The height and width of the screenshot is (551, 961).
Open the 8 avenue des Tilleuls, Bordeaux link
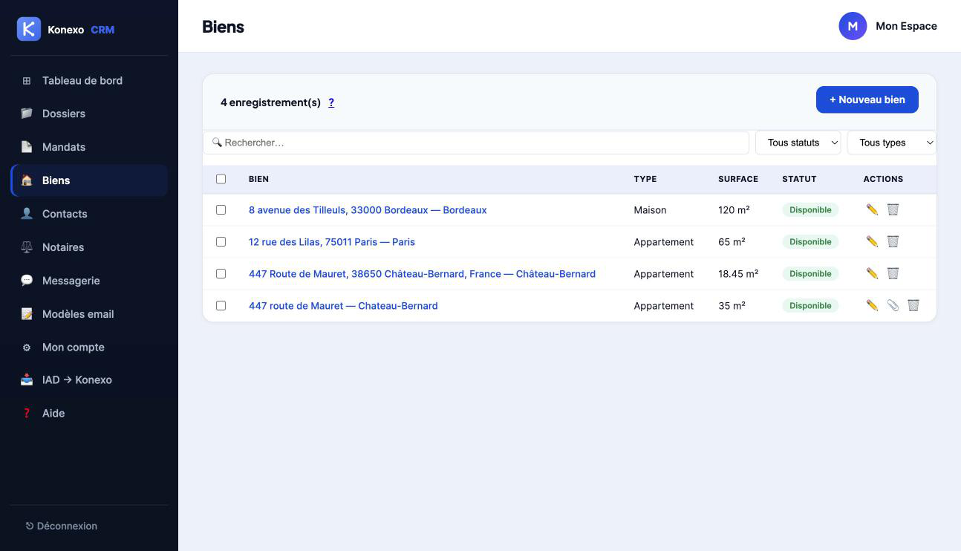pos(368,210)
